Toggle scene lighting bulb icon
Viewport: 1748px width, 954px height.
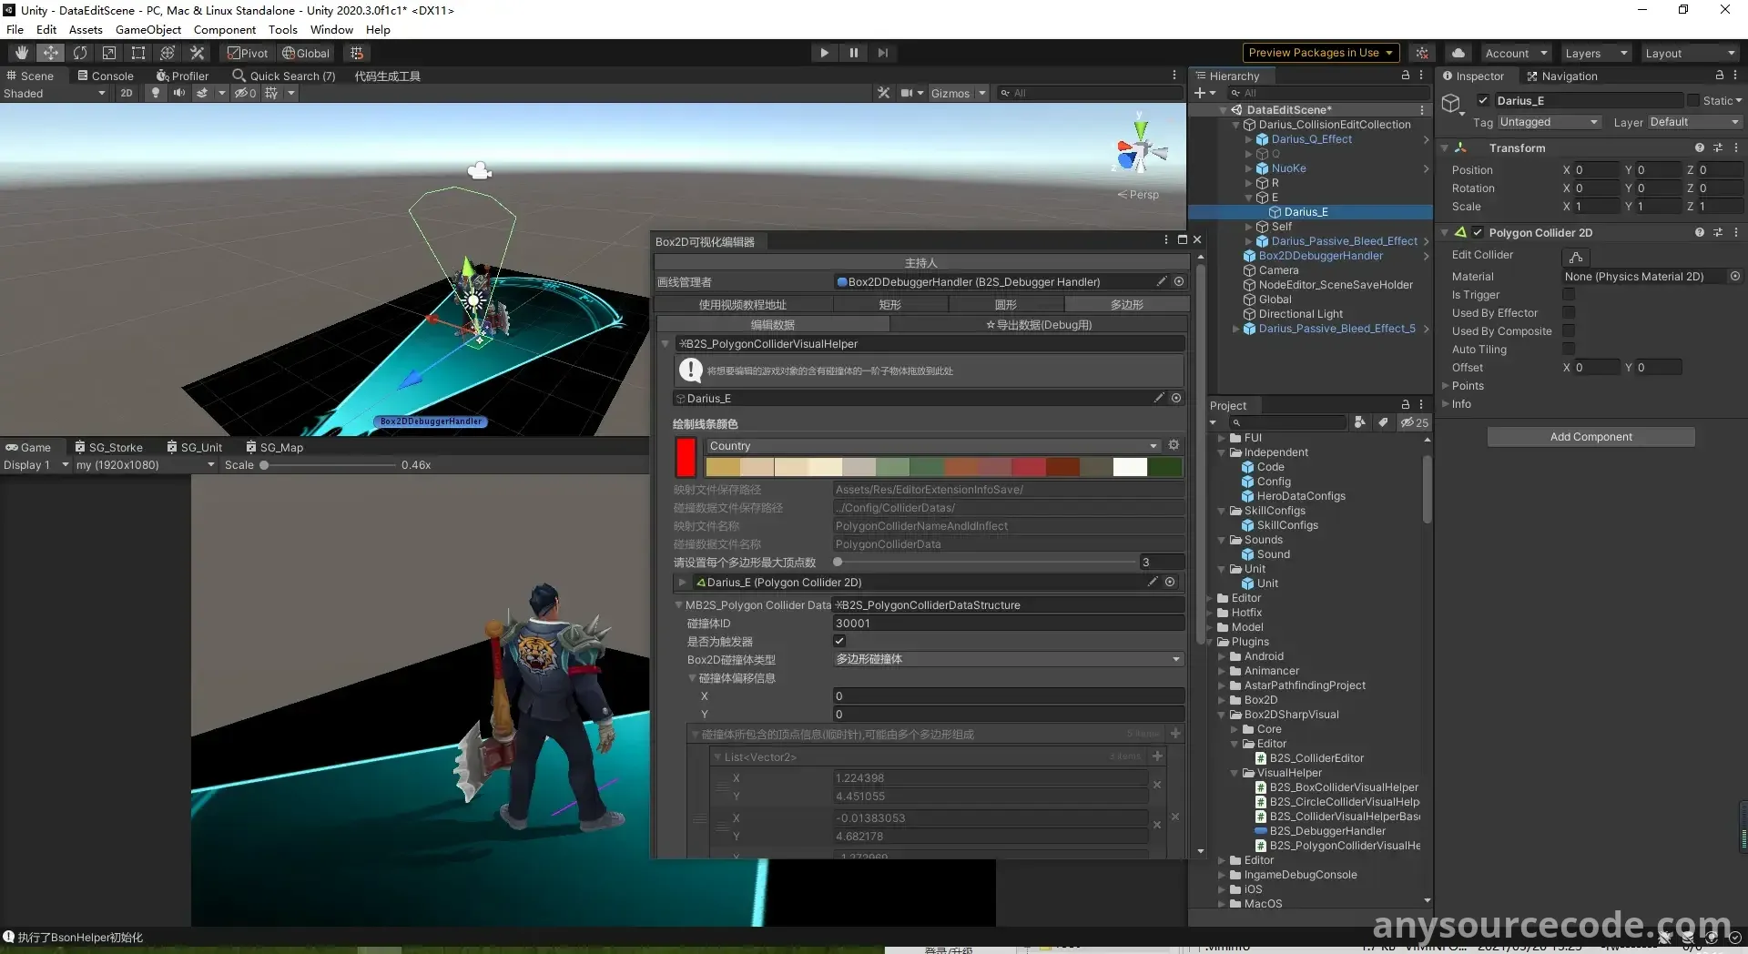(156, 93)
